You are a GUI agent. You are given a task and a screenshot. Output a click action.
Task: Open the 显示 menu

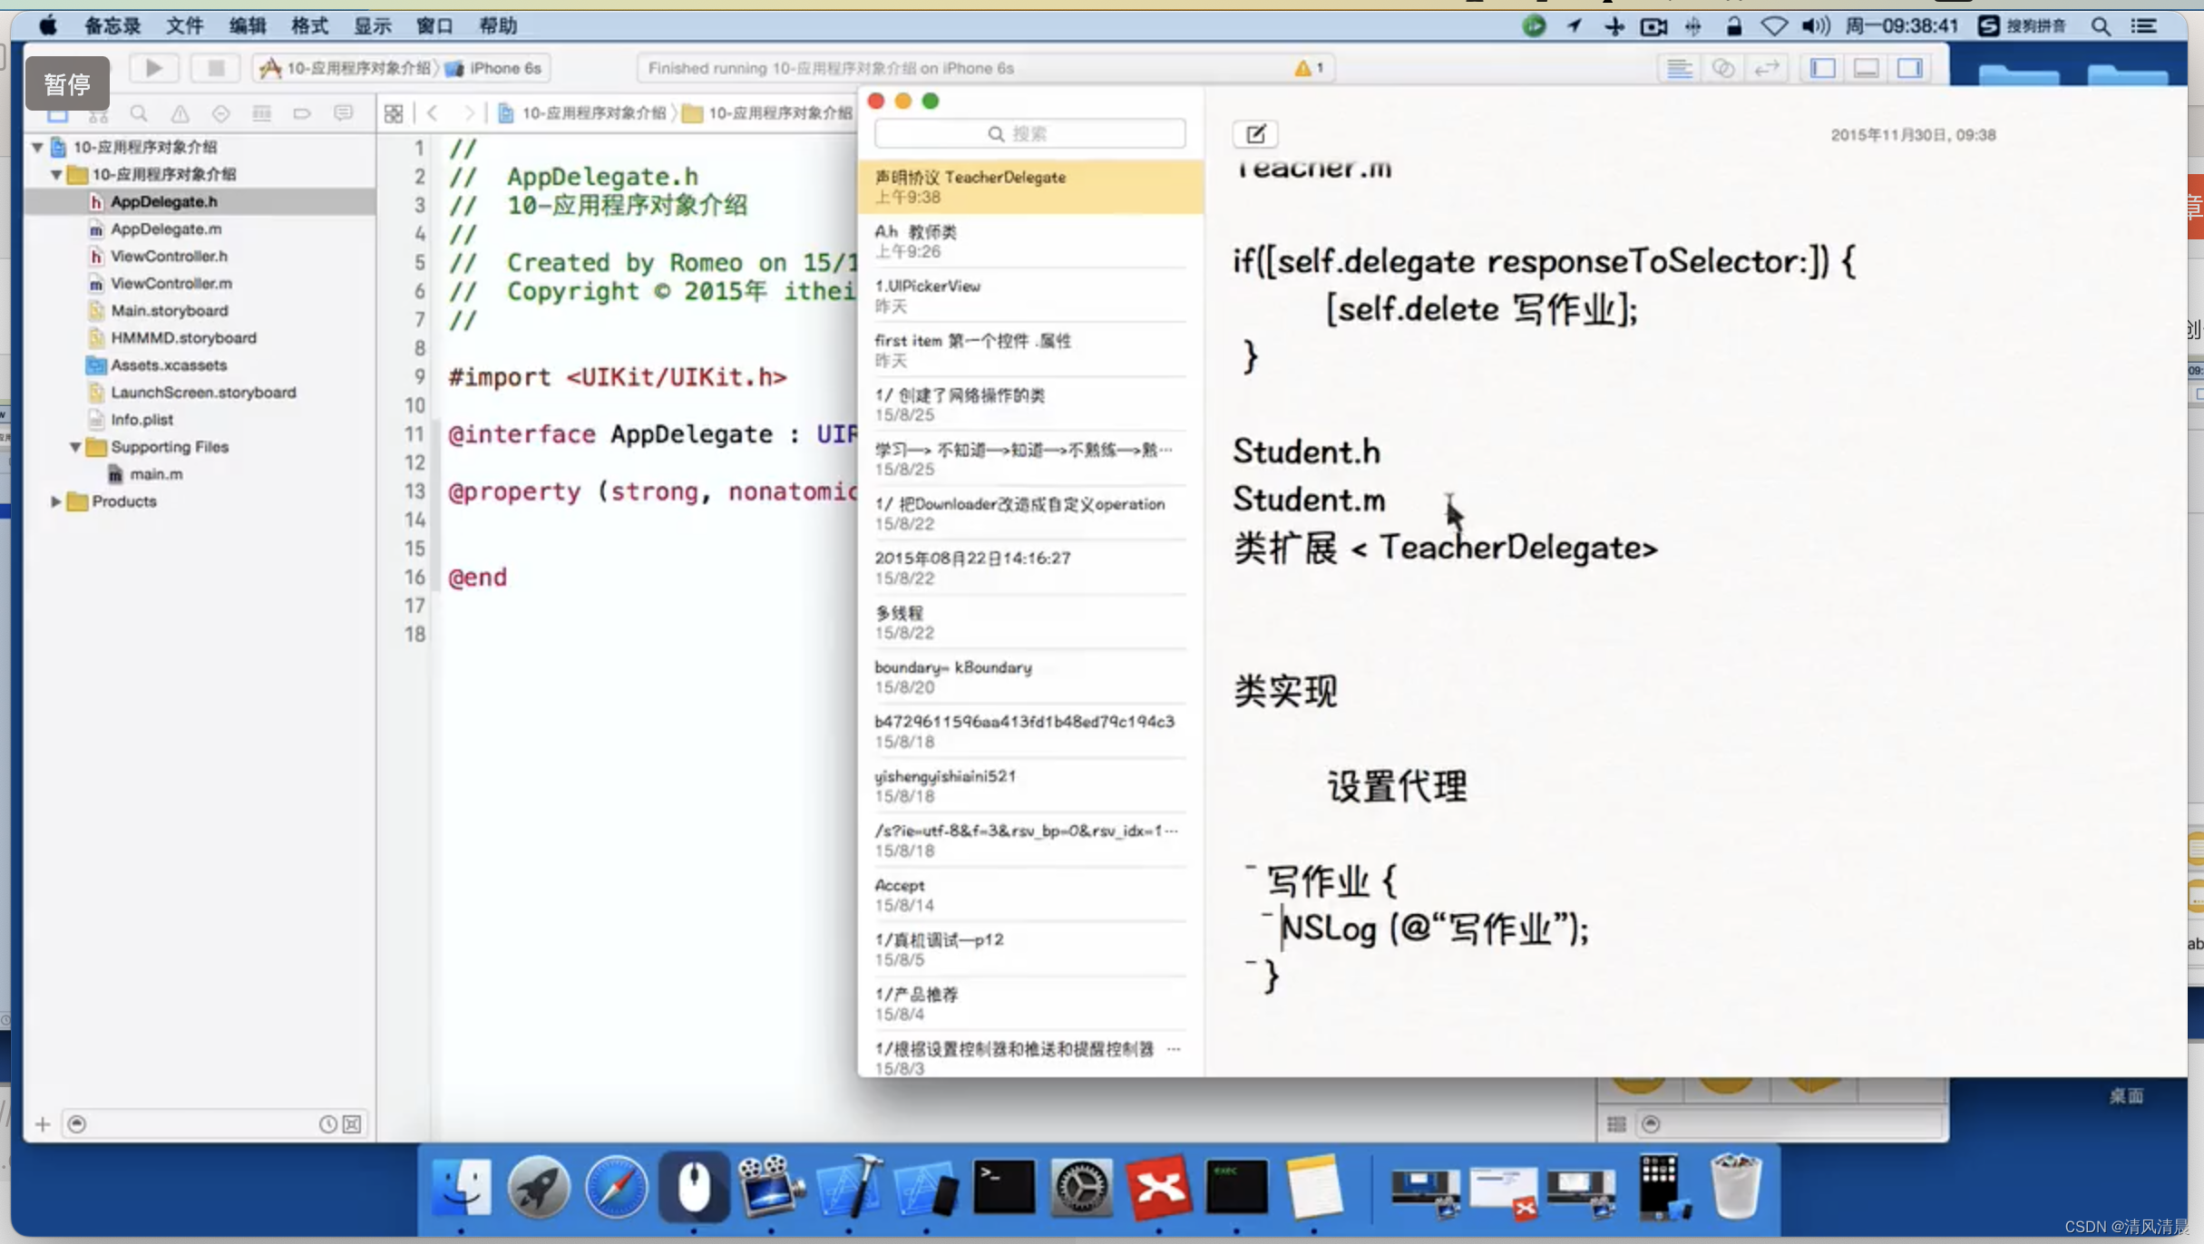pyautogui.click(x=372, y=25)
